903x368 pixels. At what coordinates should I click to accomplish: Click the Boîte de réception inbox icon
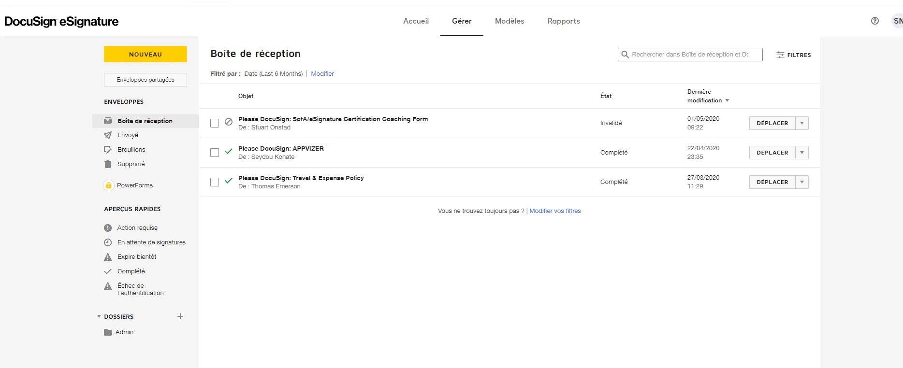coord(108,121)
